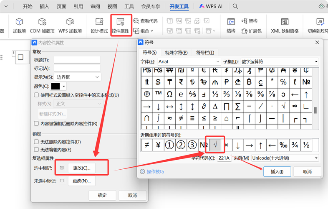Pick the ½ recent symbol
This screenshot has width=328, height=209.
coord(306,145)
